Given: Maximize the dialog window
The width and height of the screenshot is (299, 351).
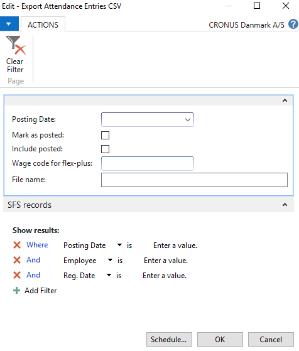Looking at the screenshot, I should click(x=257, y=6).
